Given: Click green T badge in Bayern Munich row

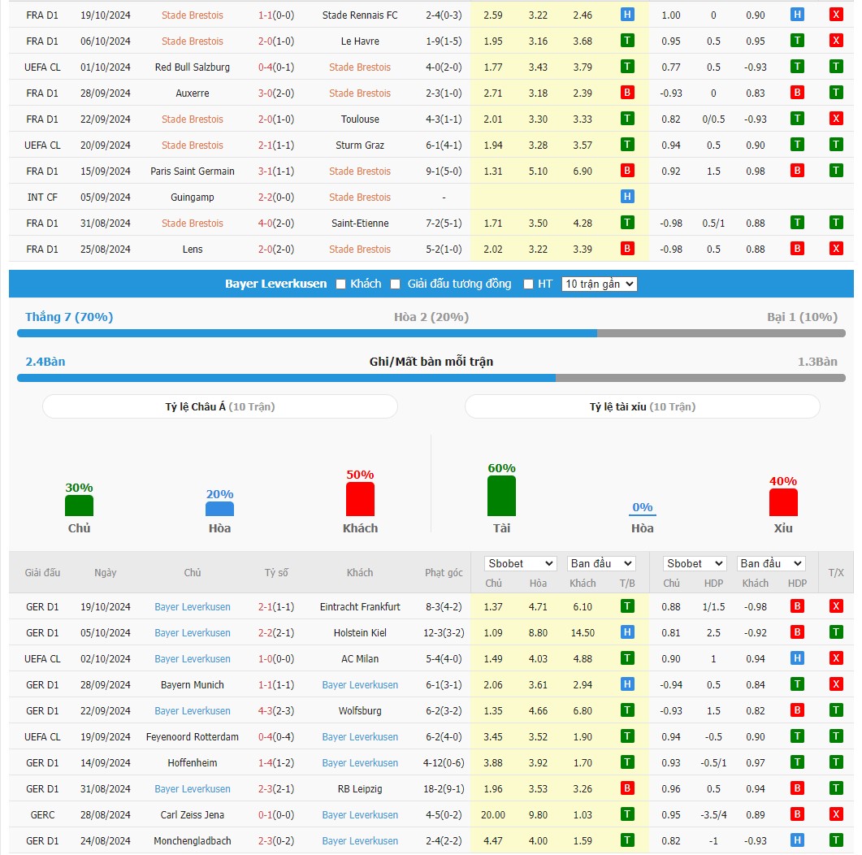Looking at the screenshot, I should (797, 684).
